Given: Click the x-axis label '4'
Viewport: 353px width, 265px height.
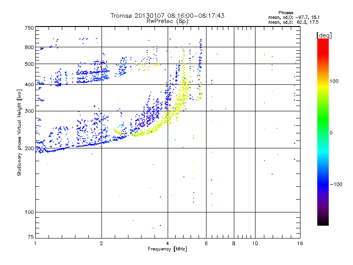Looking at the screenshot, I should 168,243.
